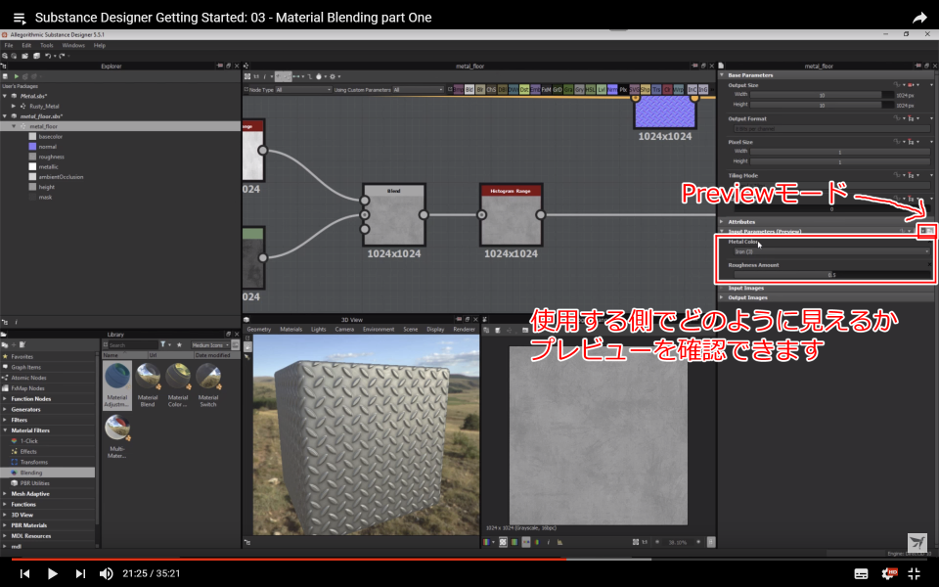Click the Blend node

[394, 215]
